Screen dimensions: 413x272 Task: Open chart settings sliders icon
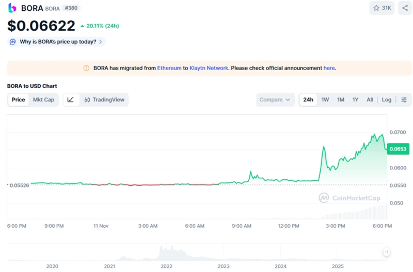(x=404, y=99)
